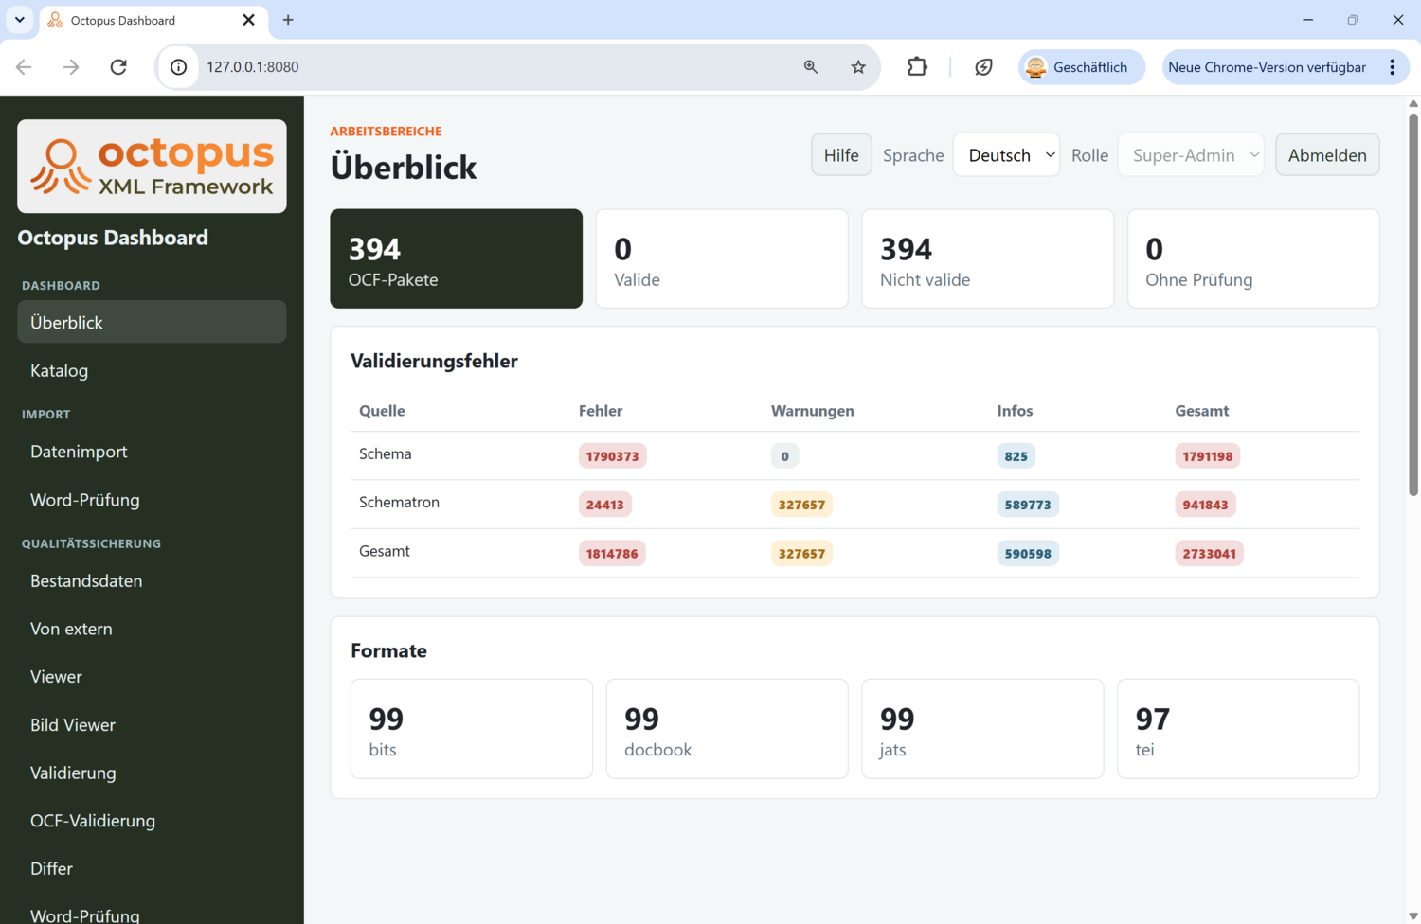Click the 394 OCF-Pakete card
The image size is (1421, 924).
pos(456,258)
